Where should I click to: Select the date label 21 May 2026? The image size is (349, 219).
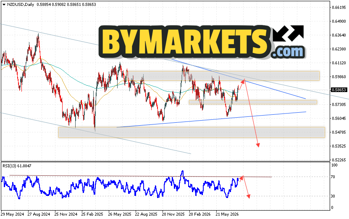pos(227,214)
